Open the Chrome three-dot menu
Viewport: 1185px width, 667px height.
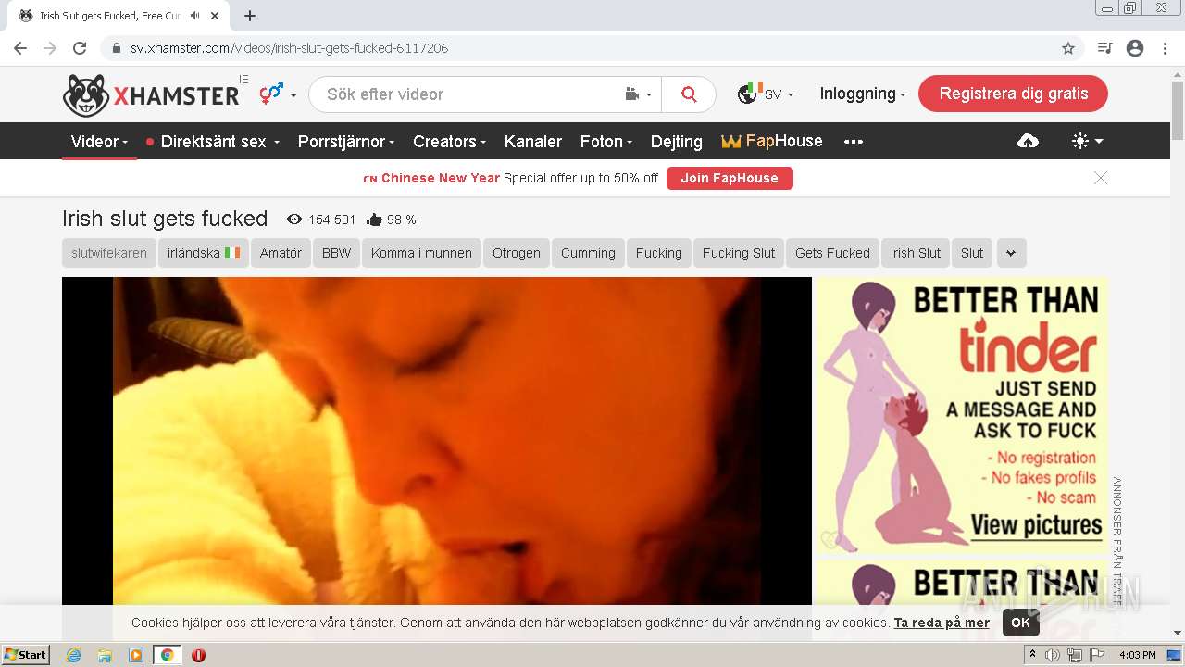pyautogui.click(x=1165, y=48)
